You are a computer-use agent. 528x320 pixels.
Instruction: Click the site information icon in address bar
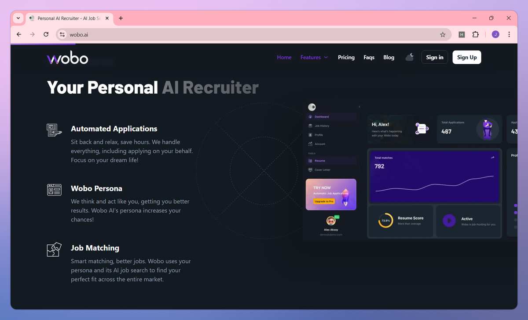62,34
